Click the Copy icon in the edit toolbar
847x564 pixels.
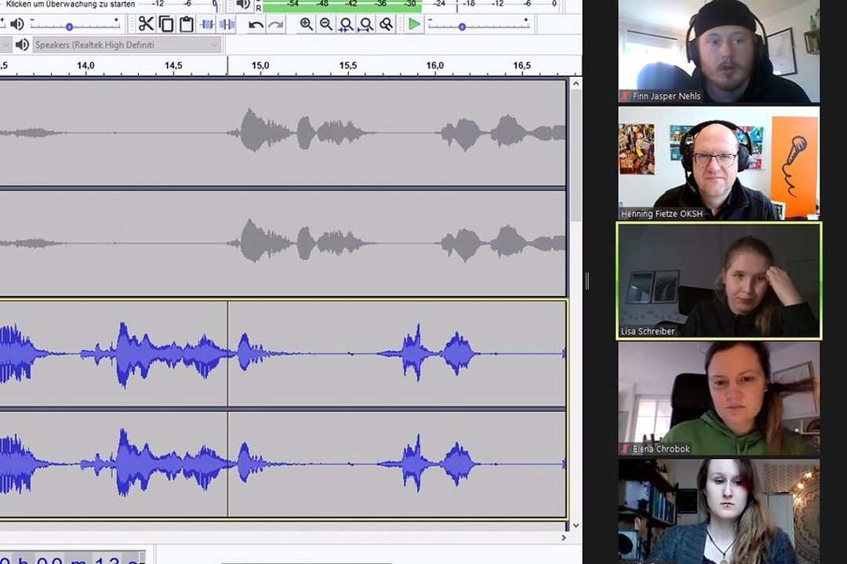(x=166, y=24)
